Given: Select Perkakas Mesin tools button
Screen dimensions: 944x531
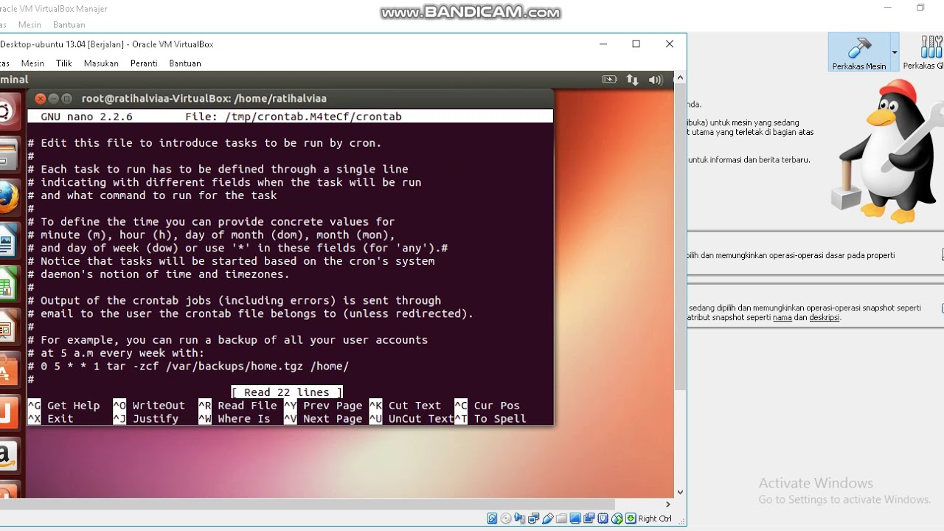Looking at the screenshot, I should pyautogui.click(x=858, y=52).
